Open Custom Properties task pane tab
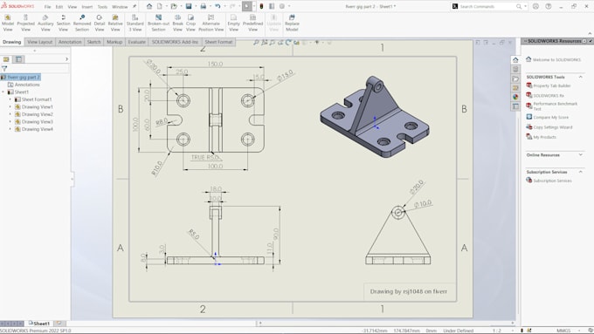Image resolution: width=594 pixels, height=334 pixels. click(515, 106)
